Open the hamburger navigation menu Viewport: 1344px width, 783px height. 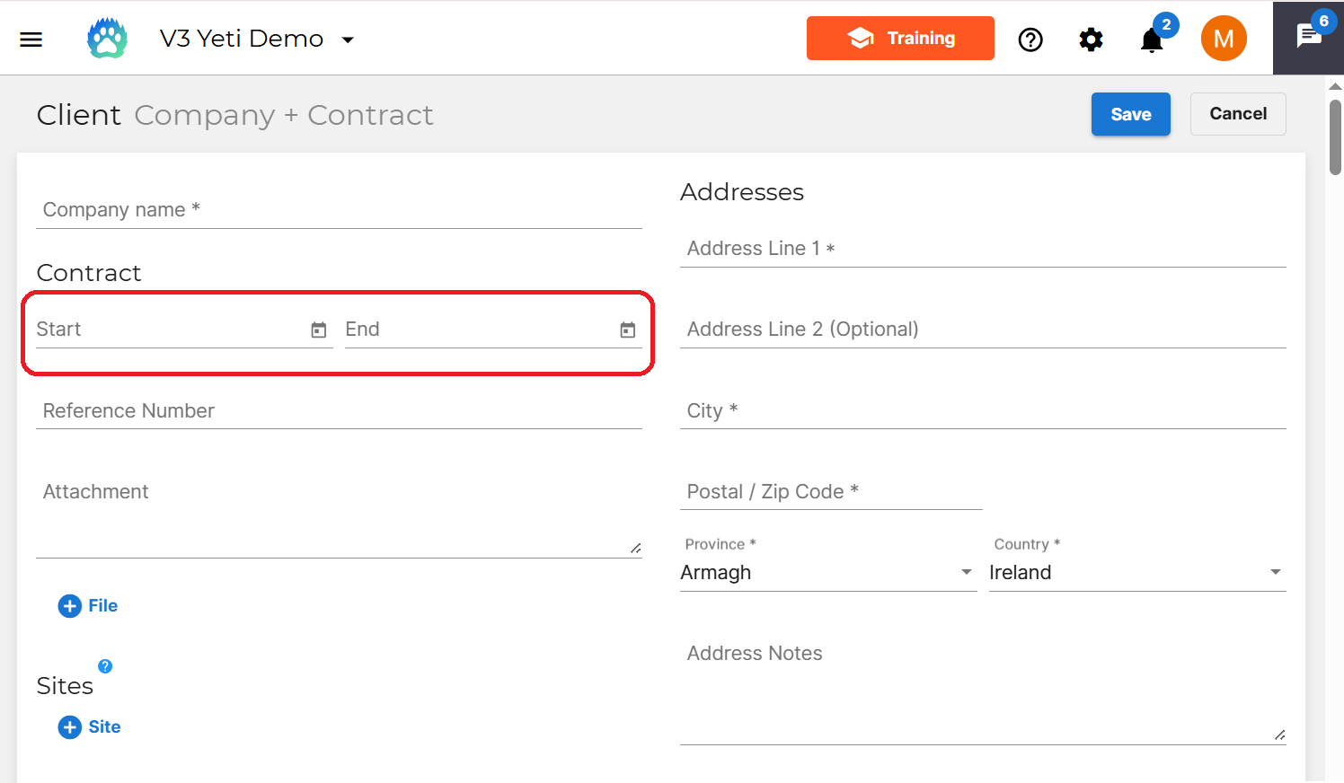point(31,40)
